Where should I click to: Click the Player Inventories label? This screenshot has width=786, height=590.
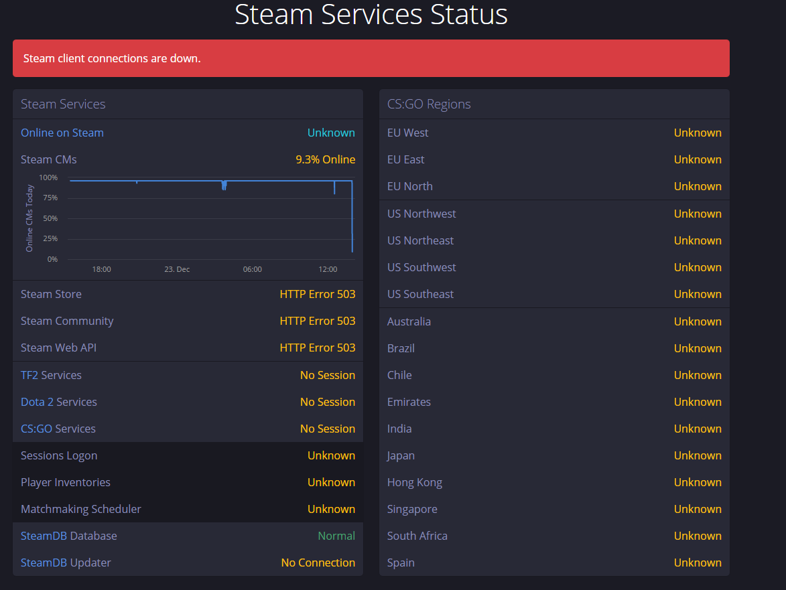[66, 482]
